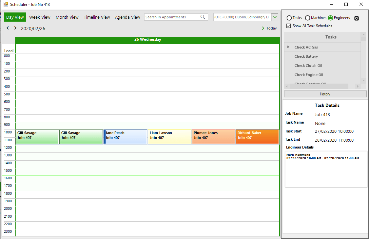Jump to Today
The width and height of the screenshot is (369, 239).
point(269,28)
